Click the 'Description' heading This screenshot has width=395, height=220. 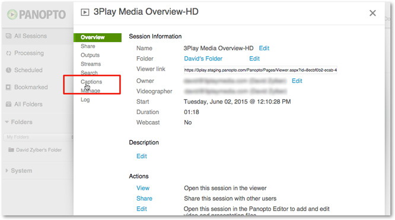144,143
